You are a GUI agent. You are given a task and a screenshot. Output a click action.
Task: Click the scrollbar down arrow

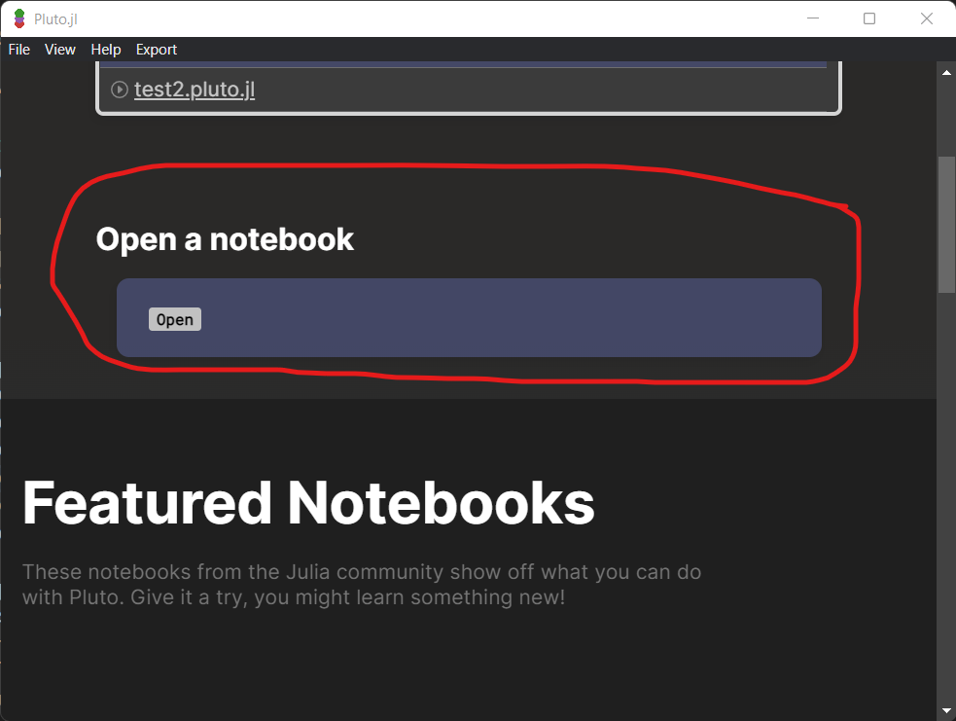(x=946, y=710)
